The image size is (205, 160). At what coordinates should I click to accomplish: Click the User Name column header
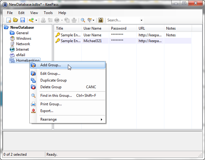click(x=92, y=28)
